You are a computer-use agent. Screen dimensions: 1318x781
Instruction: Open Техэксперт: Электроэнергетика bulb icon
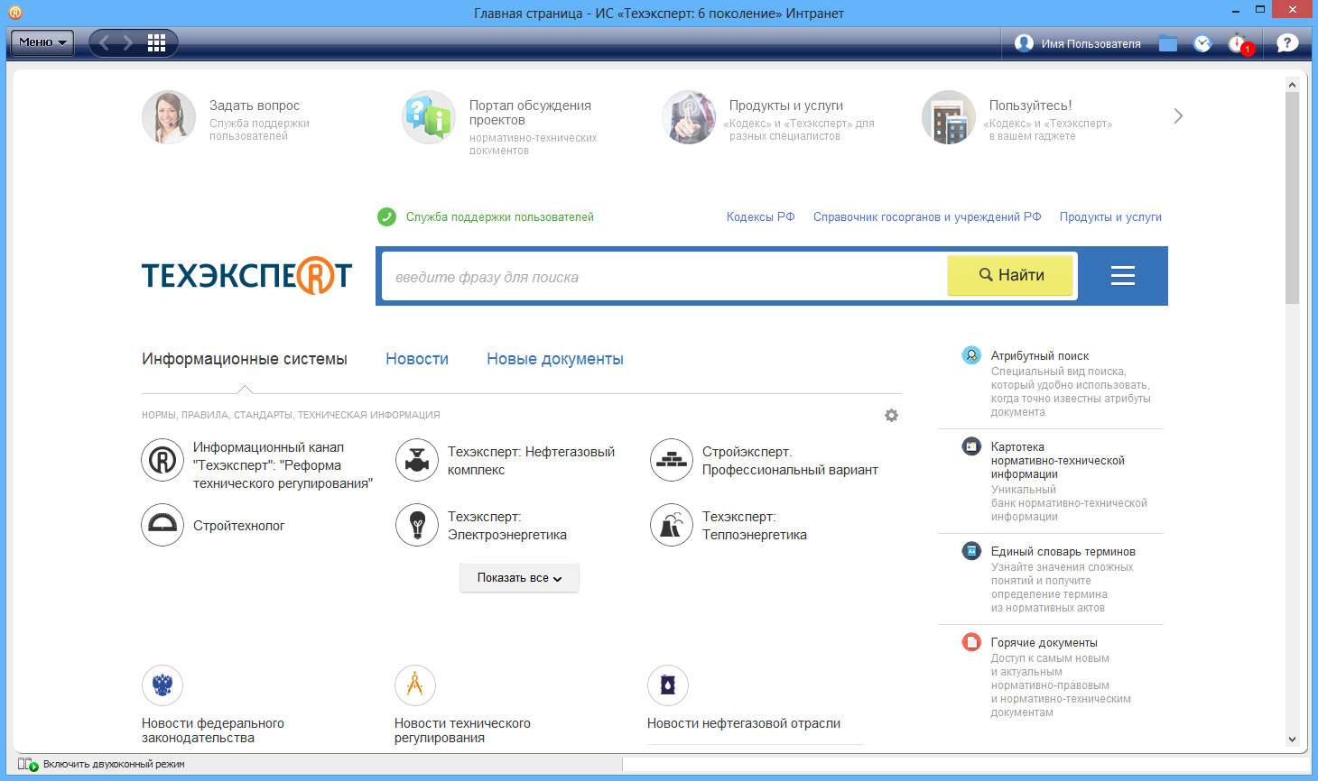(x=417, y=525)
